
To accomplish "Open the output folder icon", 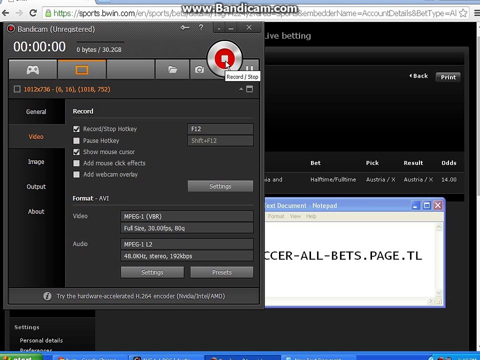I will [x=172, y=70].
